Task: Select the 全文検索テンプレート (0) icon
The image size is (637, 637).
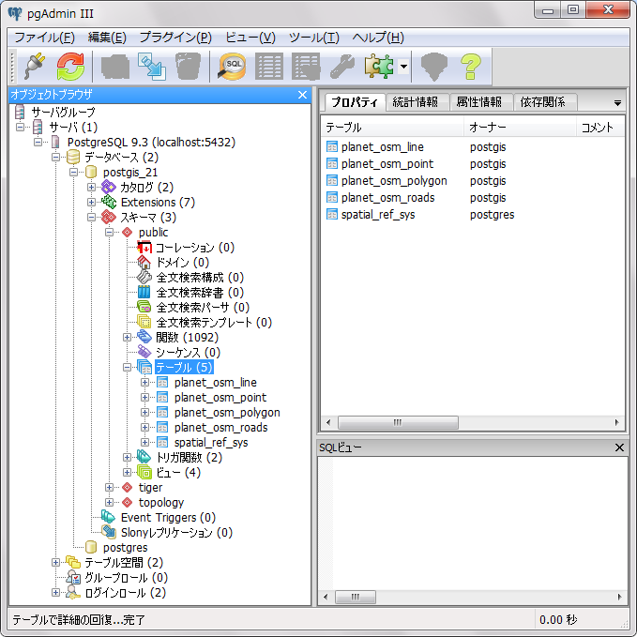Action: [144, 323]
